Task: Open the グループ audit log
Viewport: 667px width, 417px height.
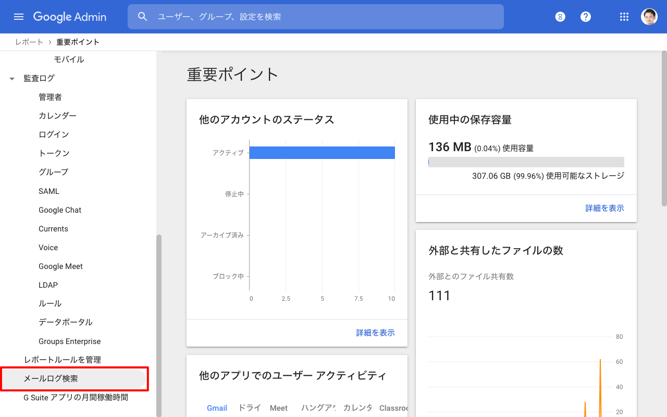Action: pos(54,172)
